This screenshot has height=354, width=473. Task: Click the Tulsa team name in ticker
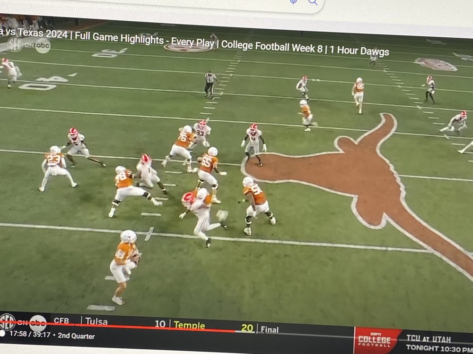point(96,322)
